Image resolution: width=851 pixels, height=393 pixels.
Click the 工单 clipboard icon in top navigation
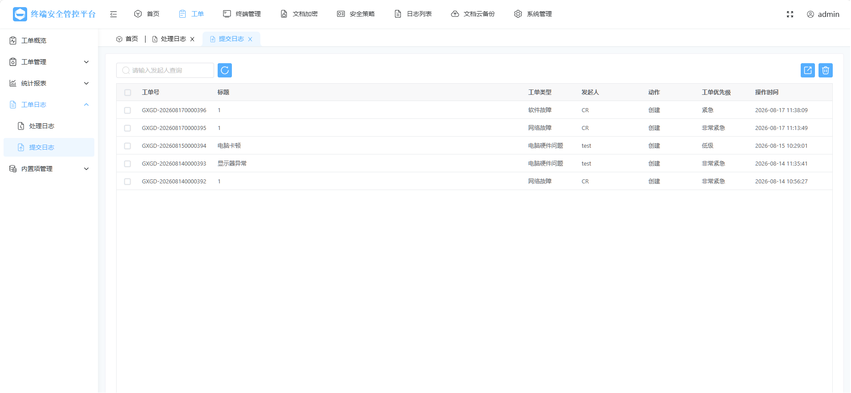tap(182, 14)
